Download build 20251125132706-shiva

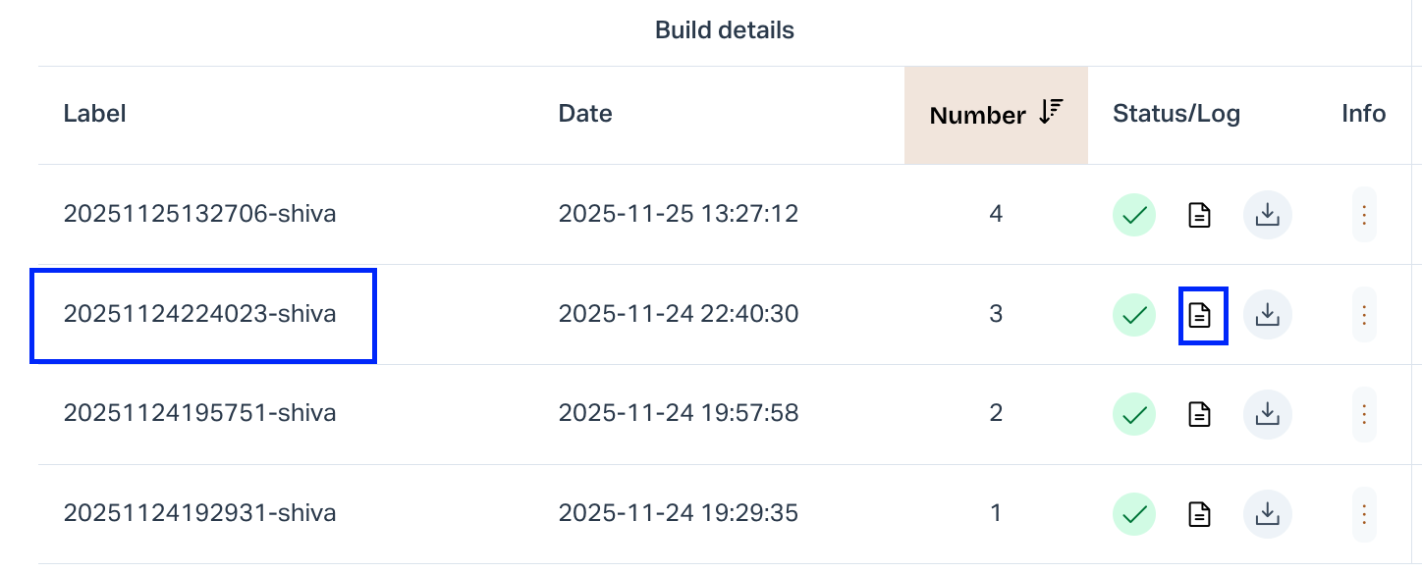coord(1268,215)
